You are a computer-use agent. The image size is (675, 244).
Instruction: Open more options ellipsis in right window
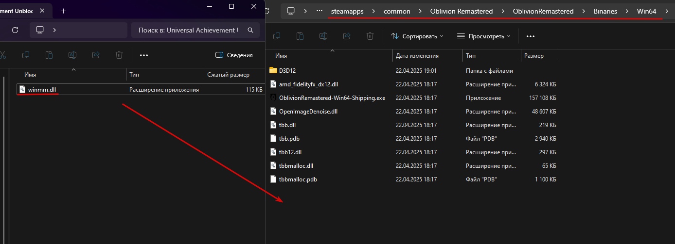click(531, 36)
